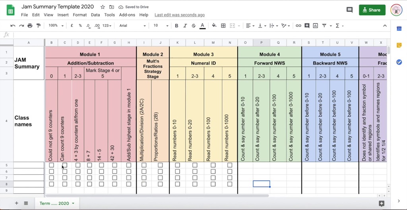
Task: Click the document title Jam Summary Template 2020
Action: coord(58,7)
